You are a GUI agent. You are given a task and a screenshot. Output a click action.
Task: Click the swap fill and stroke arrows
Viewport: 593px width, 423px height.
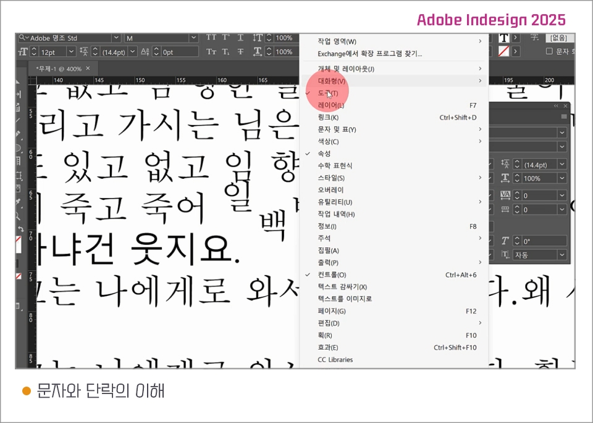tap(20, 229)
